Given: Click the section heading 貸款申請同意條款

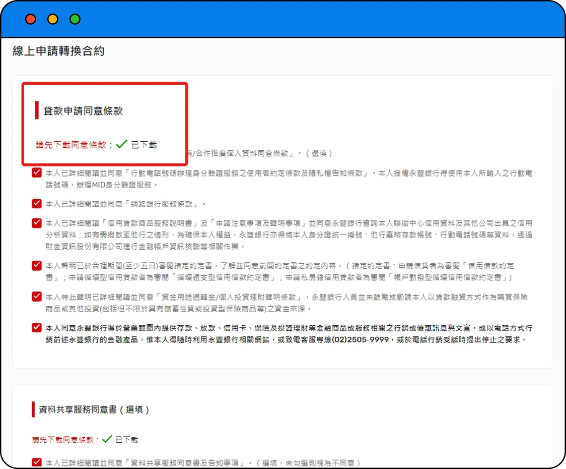Looking at the screenshot, I should [83, 110].
